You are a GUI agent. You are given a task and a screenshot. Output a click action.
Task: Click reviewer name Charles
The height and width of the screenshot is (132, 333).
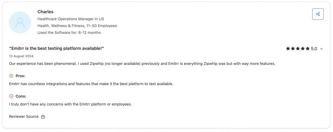45,12
